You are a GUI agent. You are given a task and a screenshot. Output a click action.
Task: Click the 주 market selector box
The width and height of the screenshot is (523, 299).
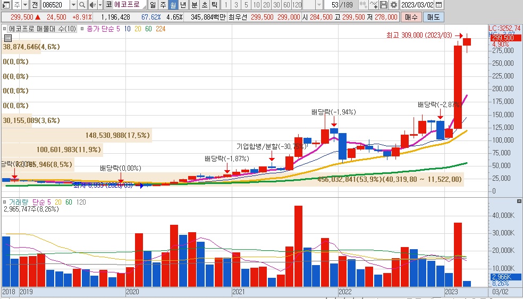coord(16,5)
